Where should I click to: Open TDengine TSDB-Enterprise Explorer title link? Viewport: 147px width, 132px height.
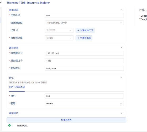28,3
